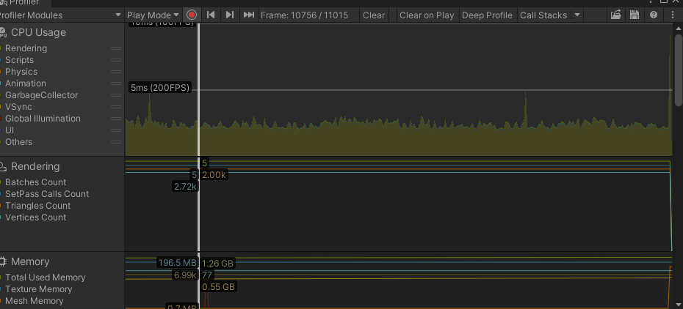Click the 1.26 GB memory value label
The width and height of the screenshot is (683, 309).
click(218, 263)
